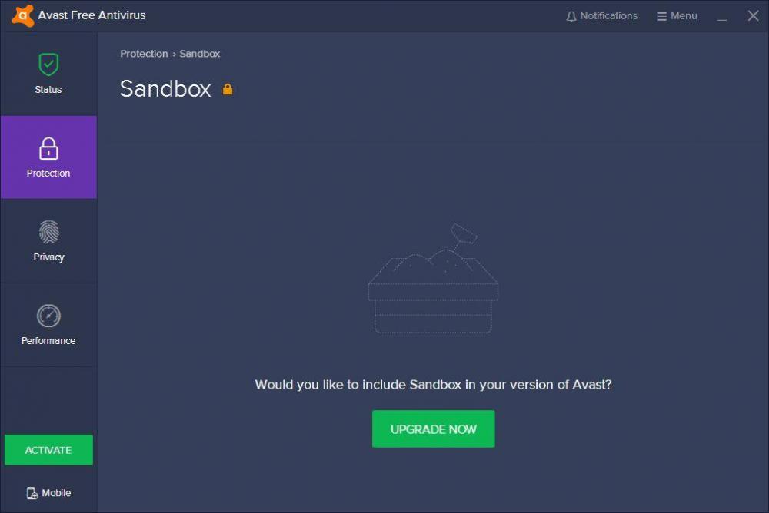Select the Protection padlock tab
The height and width of the screenshot is (513, 769).
click(x=48, y=157)
